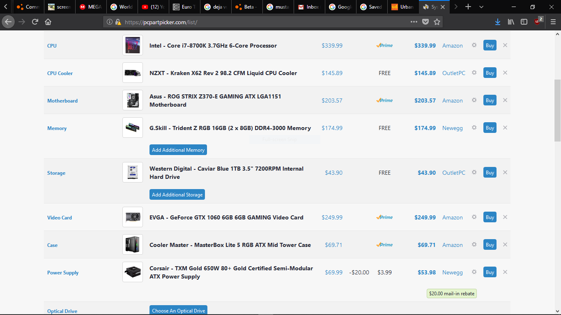Switch to the MEGA tab
561x315 pixels.
(x=91, y=7)
